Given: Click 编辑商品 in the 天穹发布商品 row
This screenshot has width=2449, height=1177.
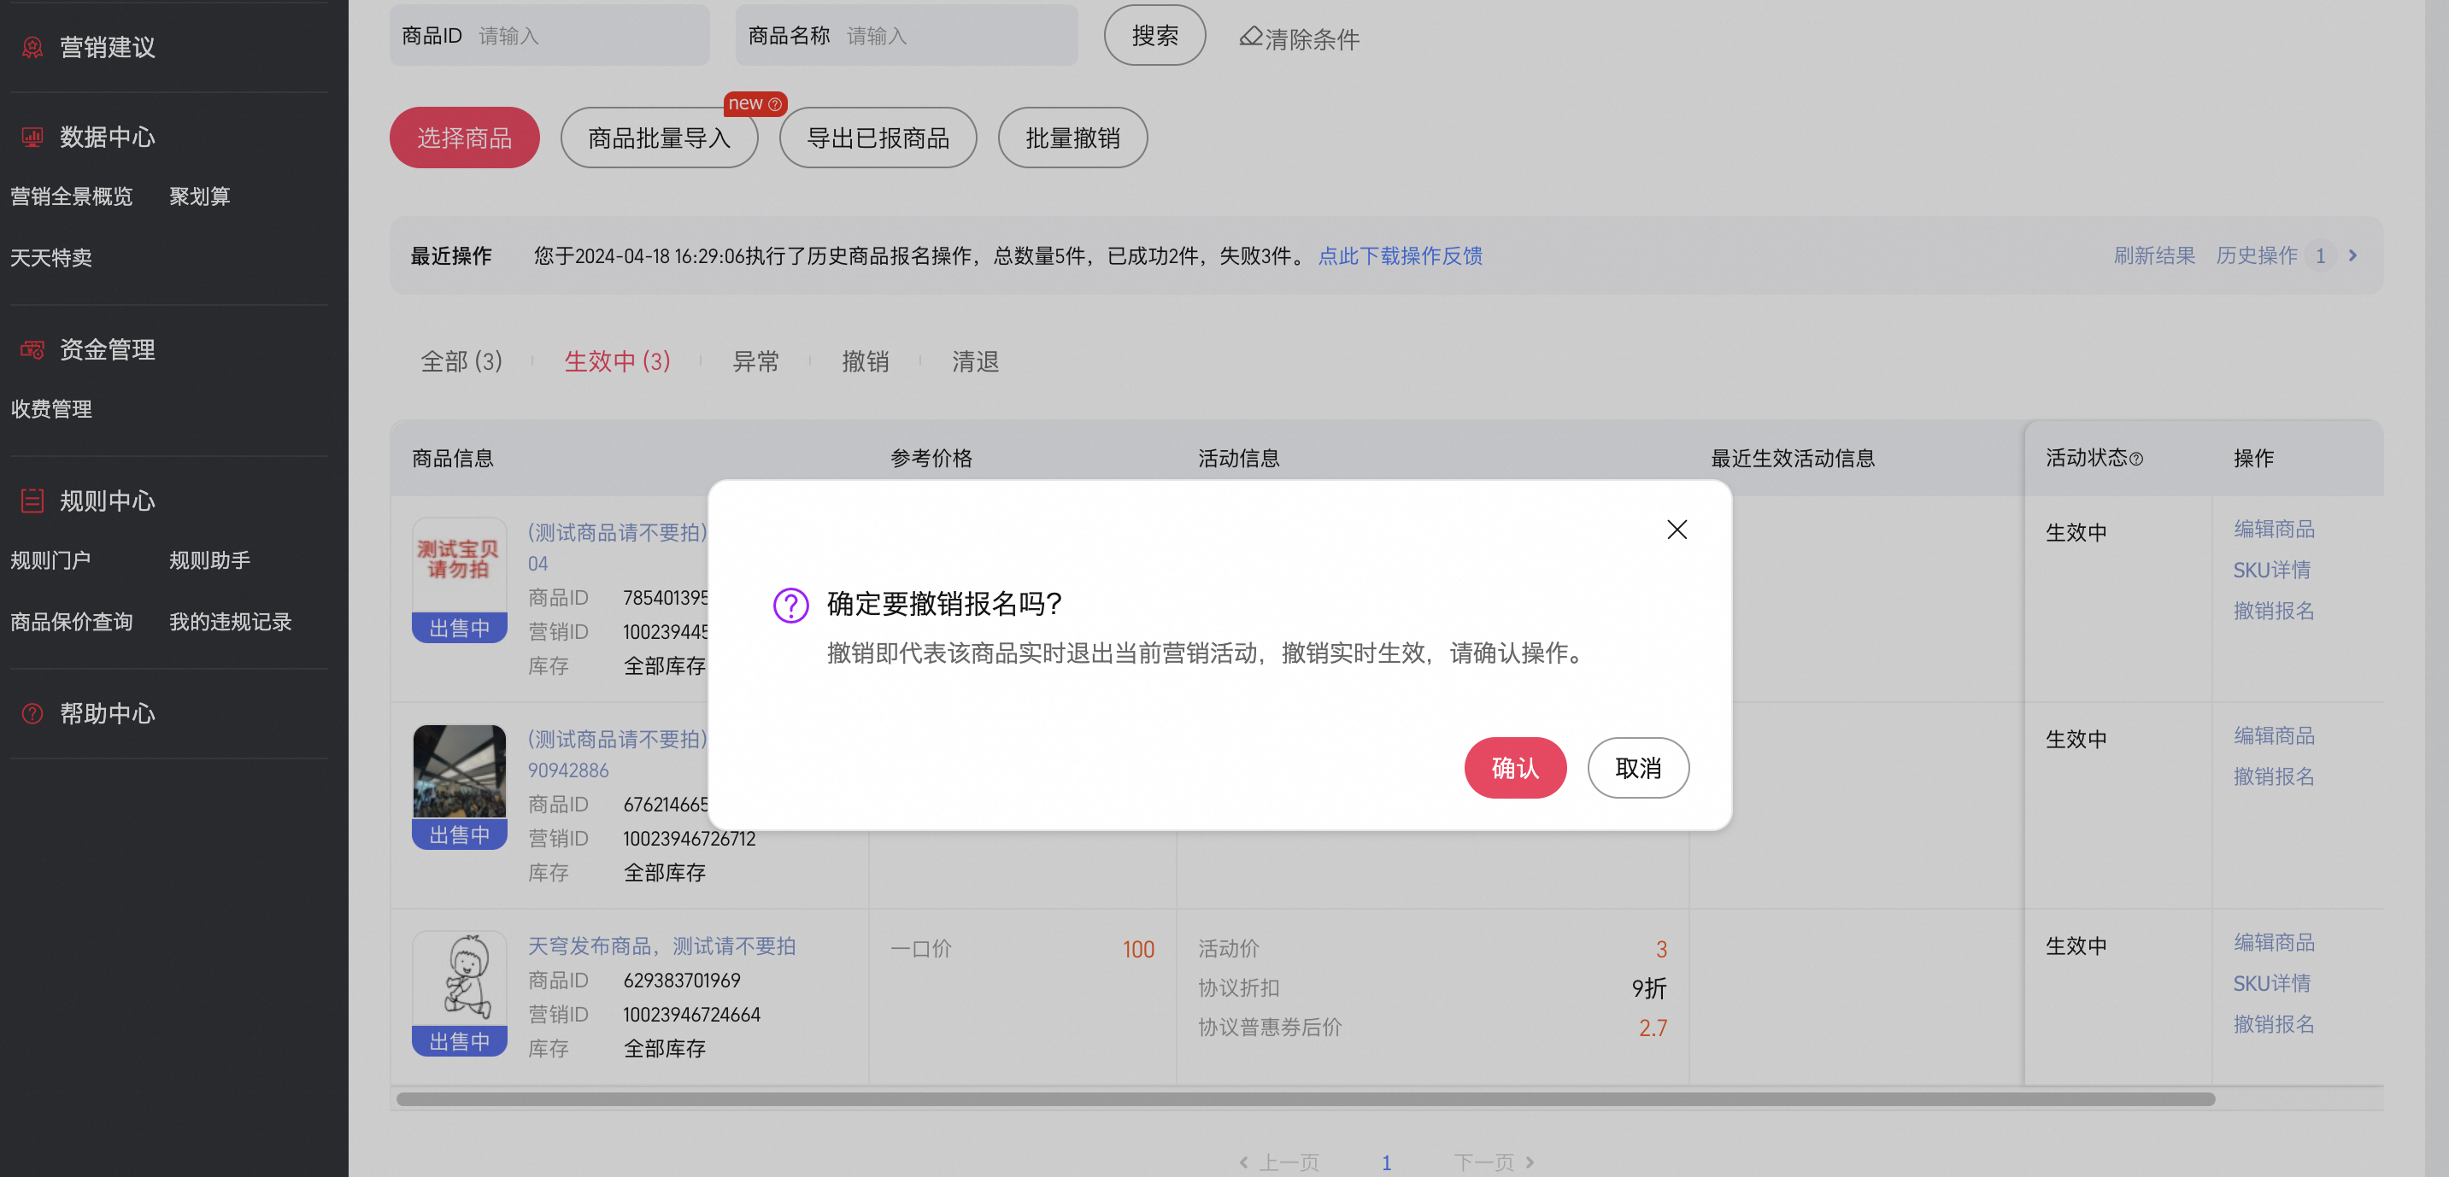Looking at the screenshot, I should (x=2273, y=942).
